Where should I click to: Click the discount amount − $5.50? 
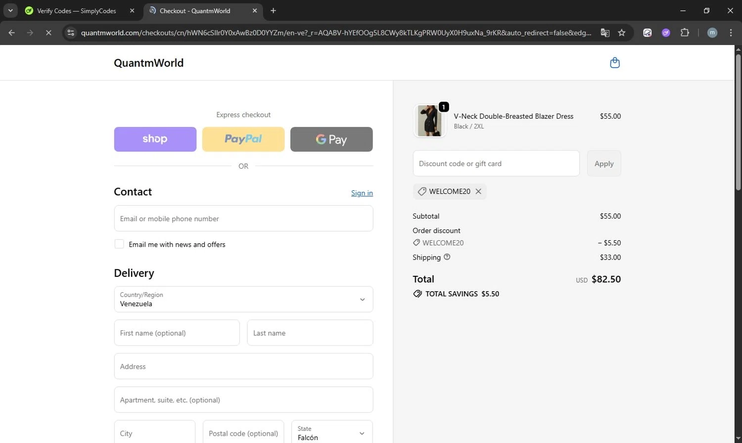[609, 243]
